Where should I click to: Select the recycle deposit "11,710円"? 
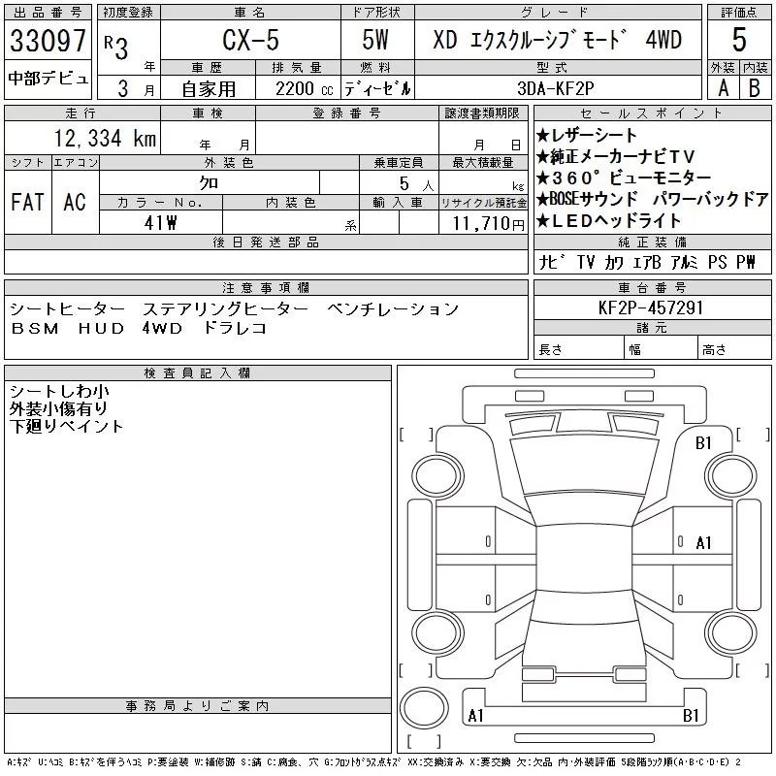coord(488,224)
